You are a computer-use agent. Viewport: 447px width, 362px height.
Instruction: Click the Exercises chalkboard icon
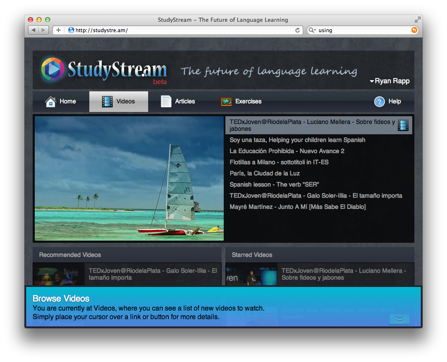(226, 102)
